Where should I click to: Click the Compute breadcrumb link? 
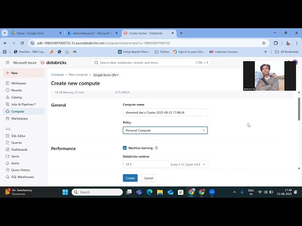click(x=58, y=74)
